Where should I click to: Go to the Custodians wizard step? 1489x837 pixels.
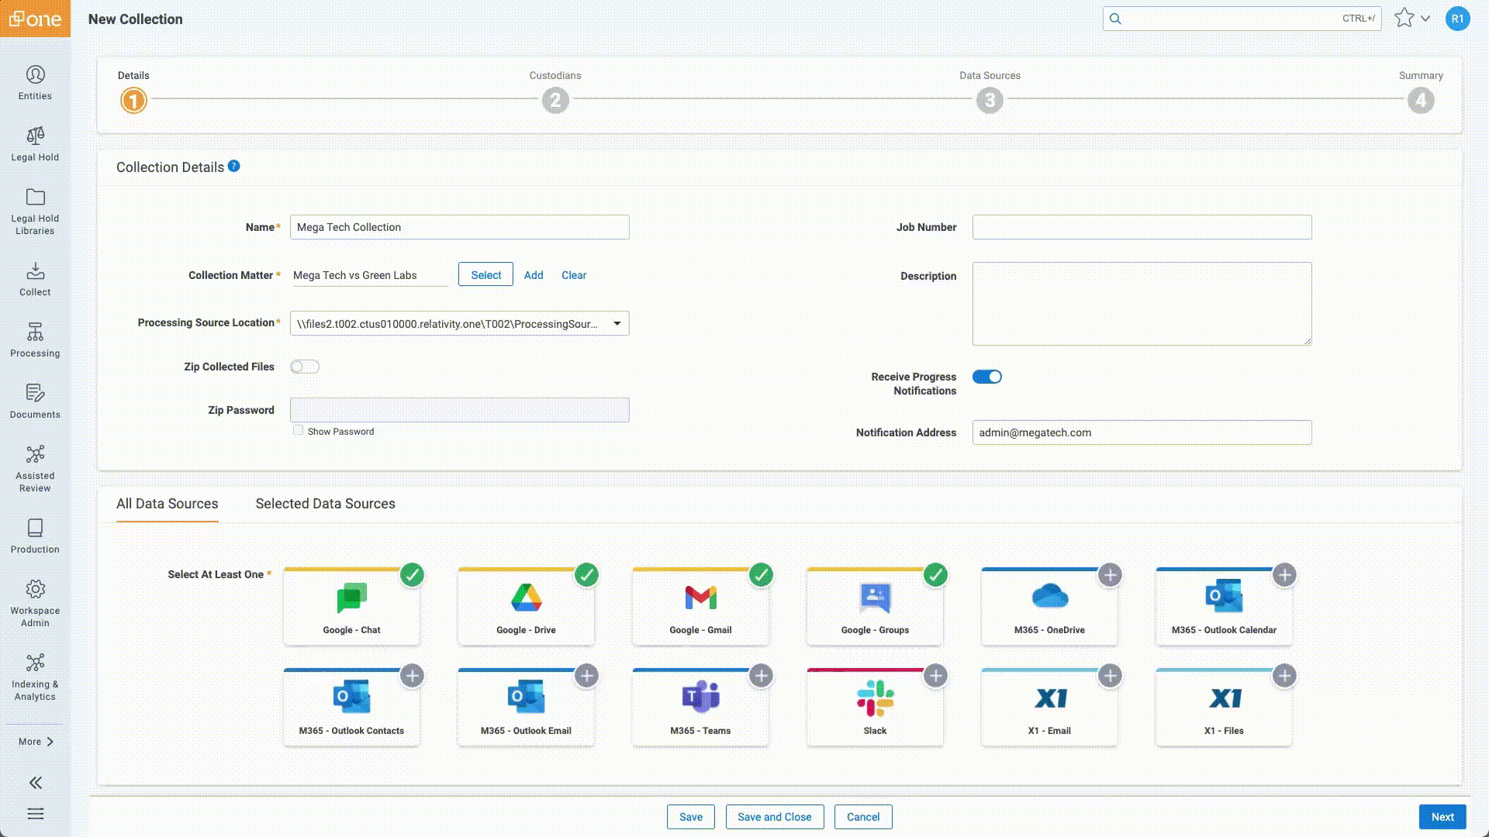coord(554,100)
